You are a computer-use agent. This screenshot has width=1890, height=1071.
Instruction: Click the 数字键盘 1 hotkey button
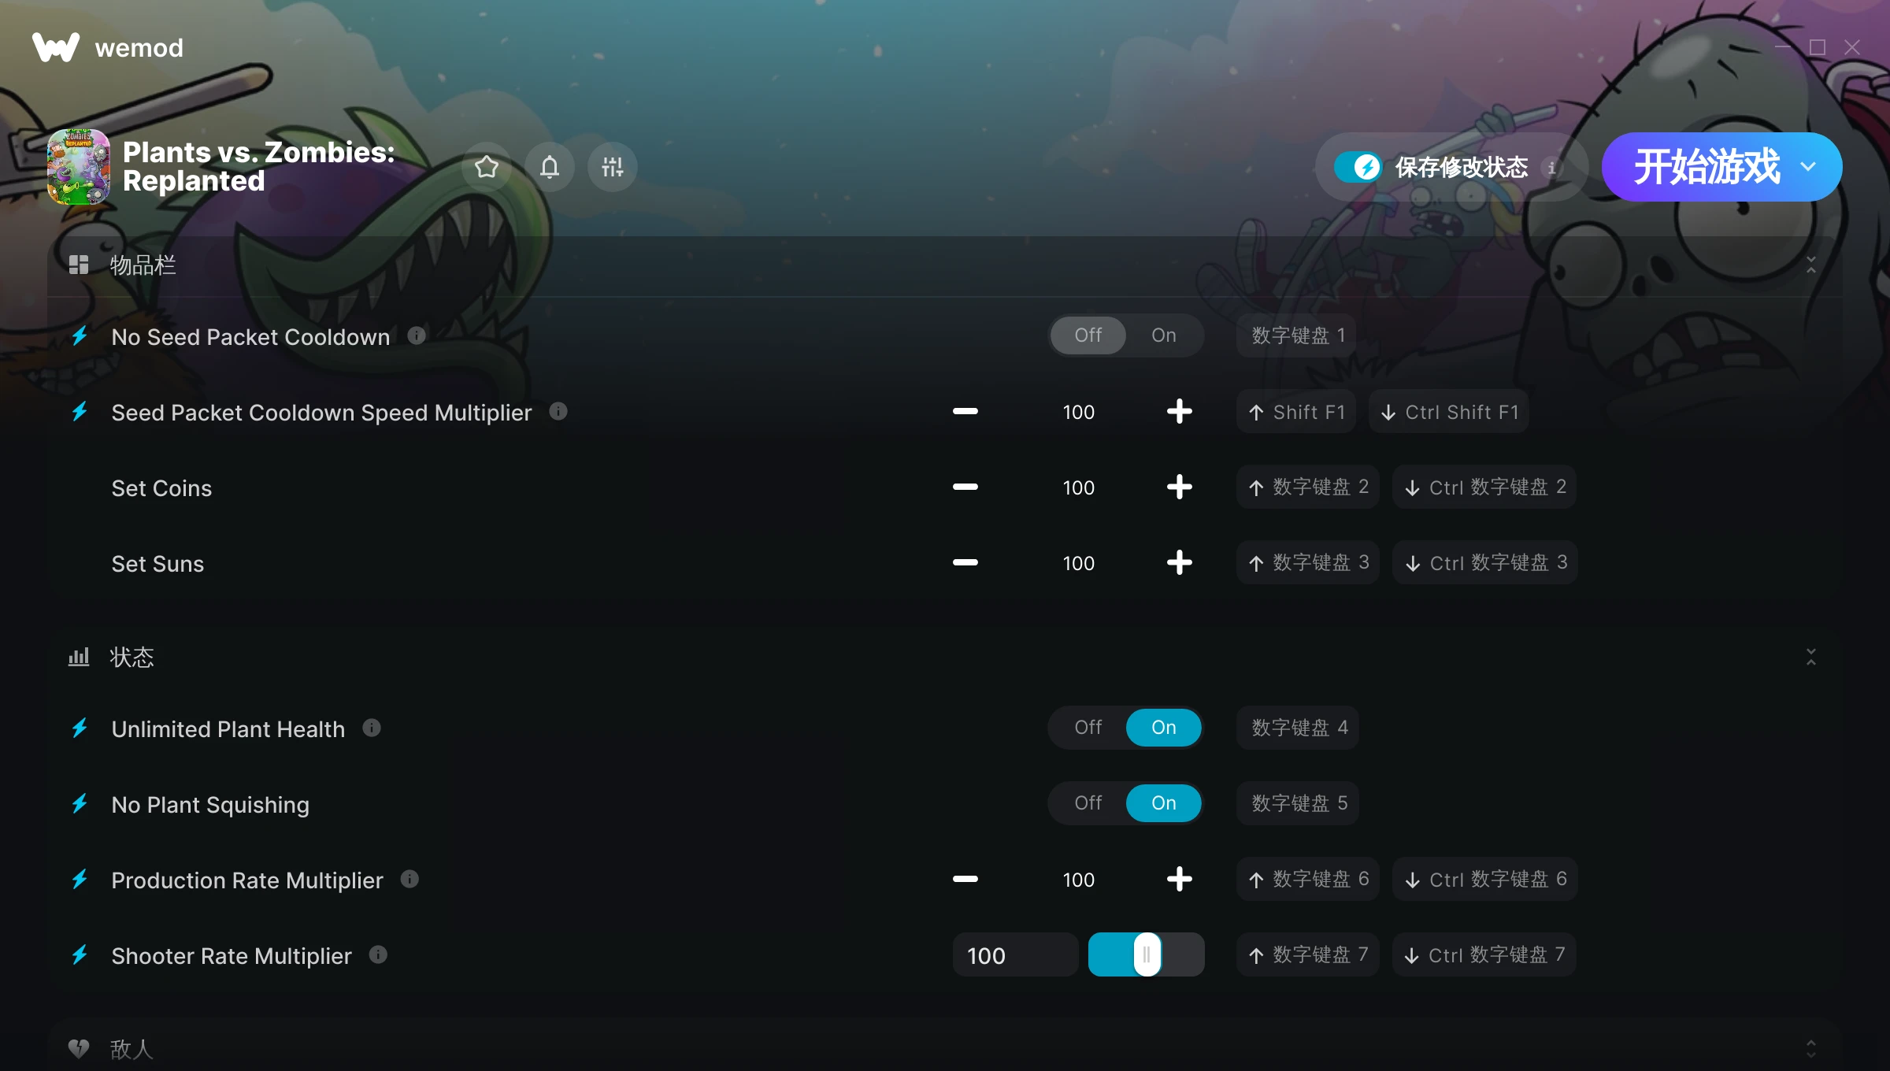pyautogui.click(x=1298, y=335)
